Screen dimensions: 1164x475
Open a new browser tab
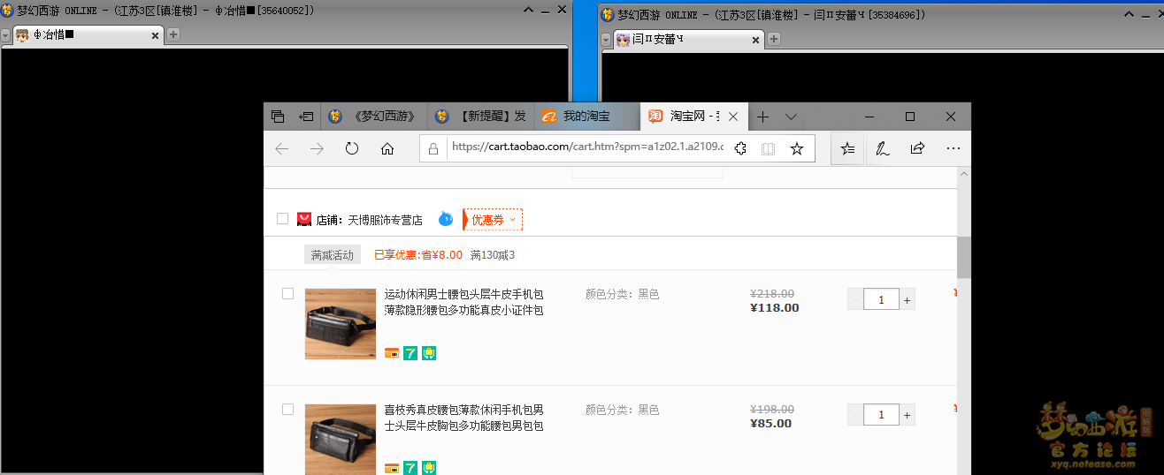(762, 117)
